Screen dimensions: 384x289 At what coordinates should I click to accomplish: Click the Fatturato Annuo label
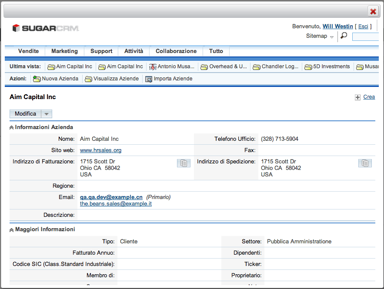93,253
